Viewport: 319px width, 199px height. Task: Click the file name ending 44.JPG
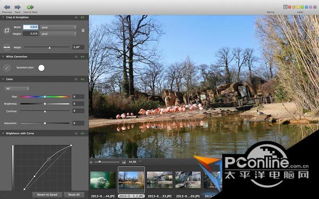pyautogui.click(x=103, y=196)
